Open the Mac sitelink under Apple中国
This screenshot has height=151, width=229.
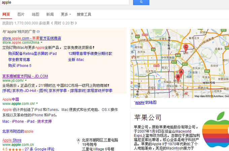[6, 121]
